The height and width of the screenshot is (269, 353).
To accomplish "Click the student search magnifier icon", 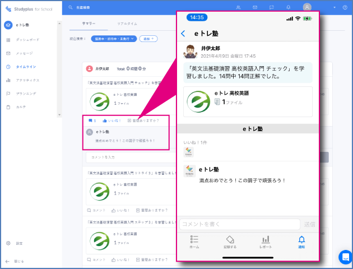I will pyautogui.click(x=71, y=7).
